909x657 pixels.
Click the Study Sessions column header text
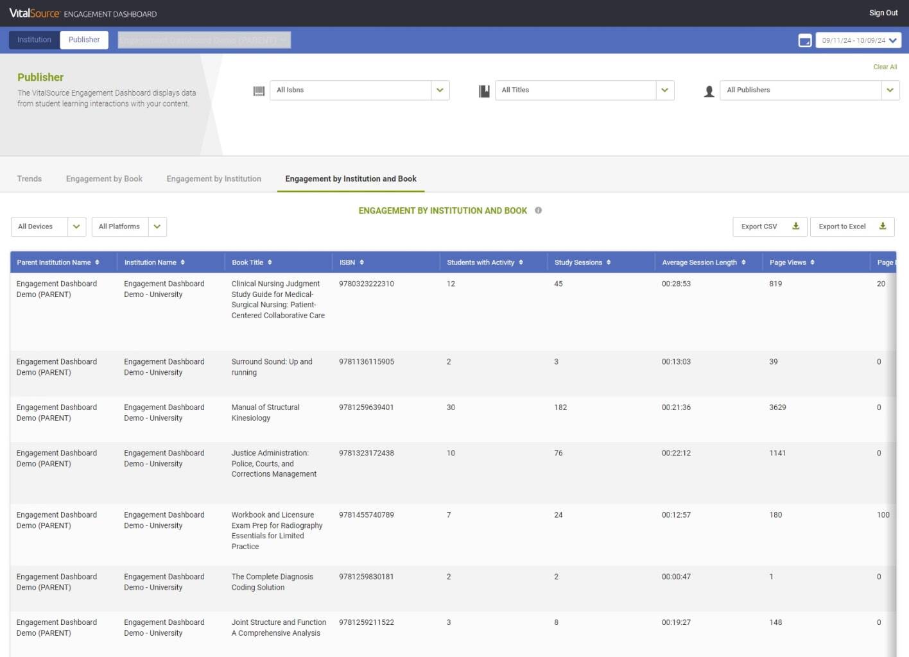(578, 262)
